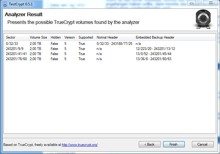Click Version value 5 in the 243201/76/60 row
Image resolution: width=220 pixels, height=154 pixels.
point(65,59)
